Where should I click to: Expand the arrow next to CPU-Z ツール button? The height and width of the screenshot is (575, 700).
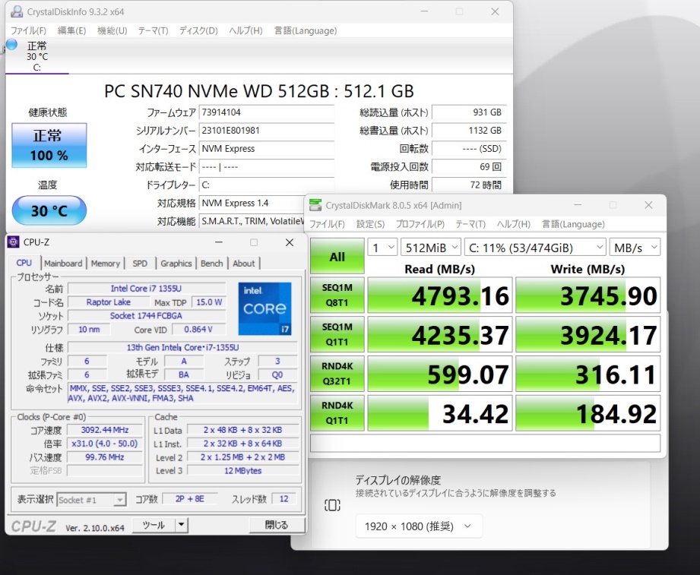pyautogui.click(x=181, y=525)
